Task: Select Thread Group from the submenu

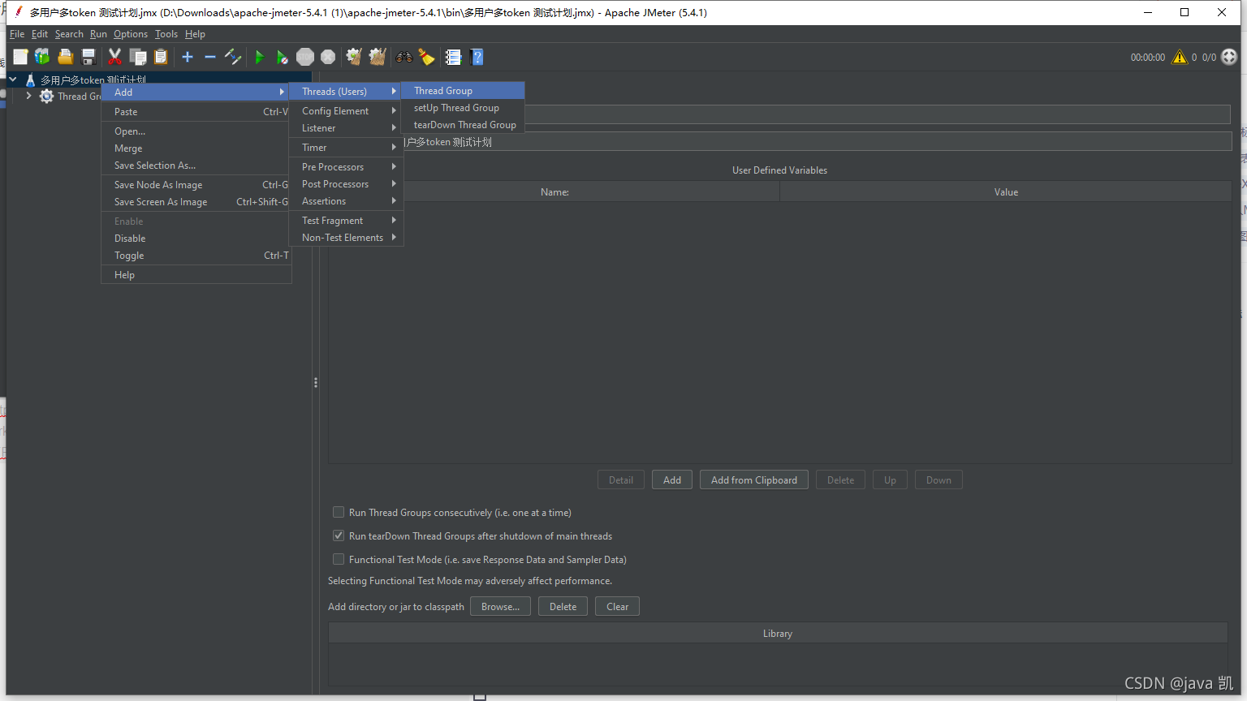Action: (x=463, y=91)
